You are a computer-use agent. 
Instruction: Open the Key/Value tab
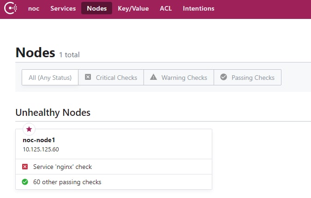pos(133,8)
